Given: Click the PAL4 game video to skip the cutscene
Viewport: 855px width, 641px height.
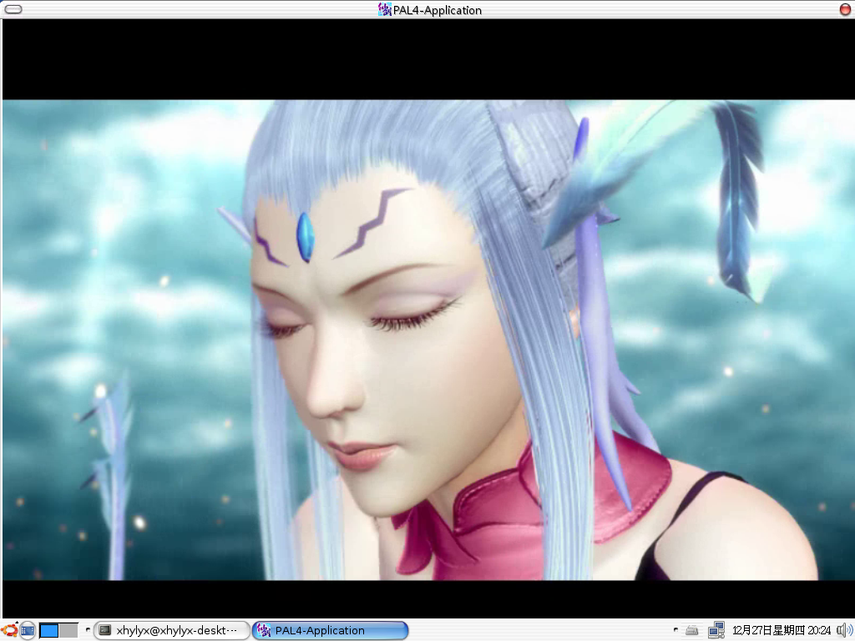Looking at the screenshot, I should coord(428,340).
